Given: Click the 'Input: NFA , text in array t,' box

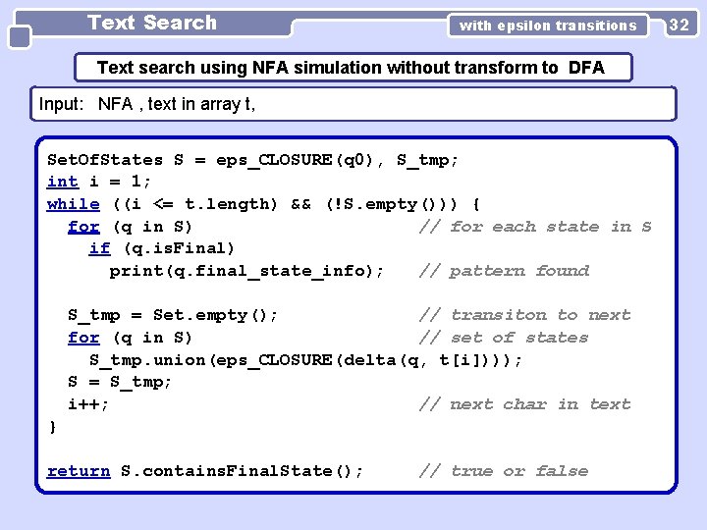Looking at the screenshot, I should 353,104.
